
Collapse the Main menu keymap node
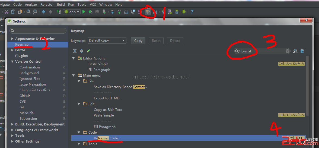tap(74, 75)
